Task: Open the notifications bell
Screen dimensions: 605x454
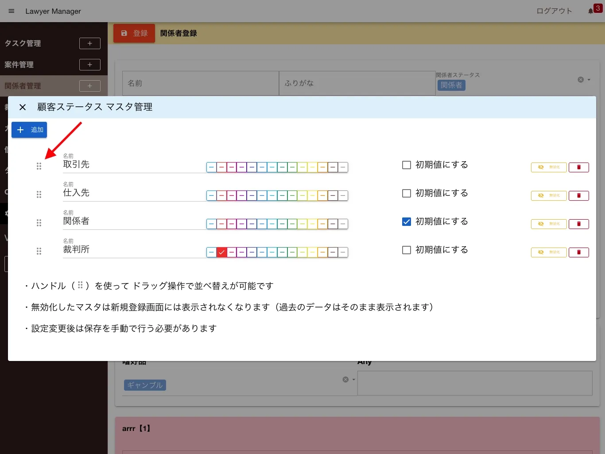Action: pyautogui.click(x=590, y=11)
